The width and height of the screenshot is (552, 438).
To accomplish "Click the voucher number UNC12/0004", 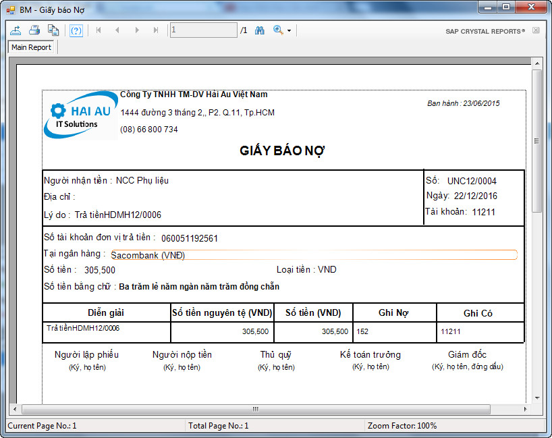I will point(472,181).
